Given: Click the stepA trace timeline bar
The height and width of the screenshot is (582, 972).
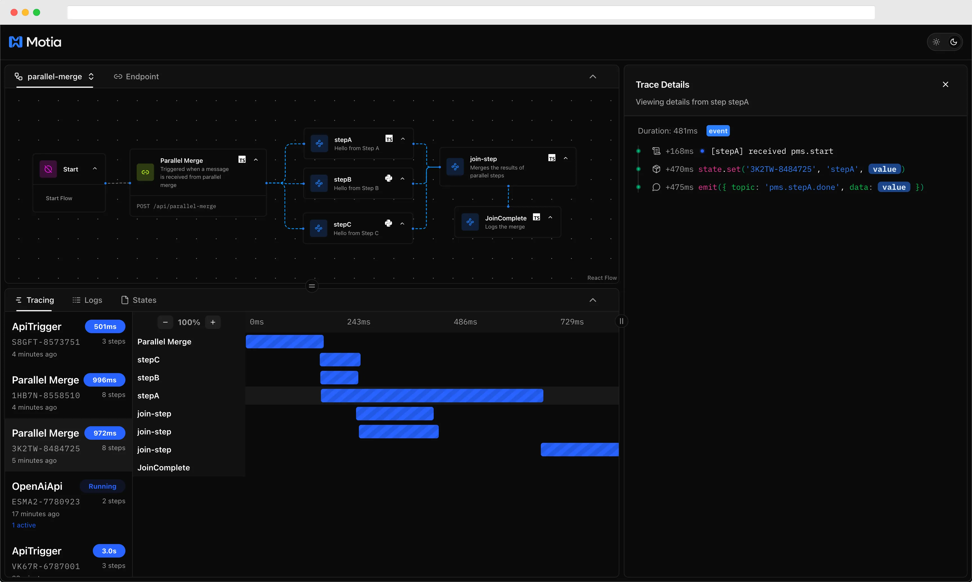Looking at the screenshot, I should coord(431,396).
